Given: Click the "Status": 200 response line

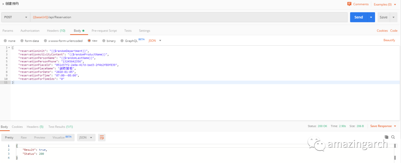Looking at the screenshot, I should [x=33, y=154].
